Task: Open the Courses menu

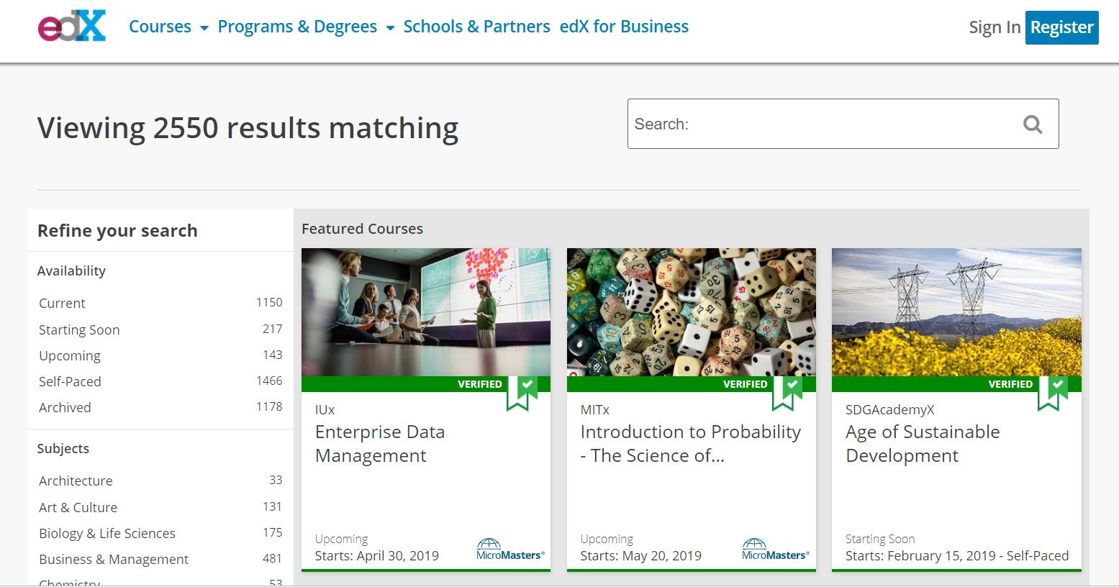Action: 160,27
